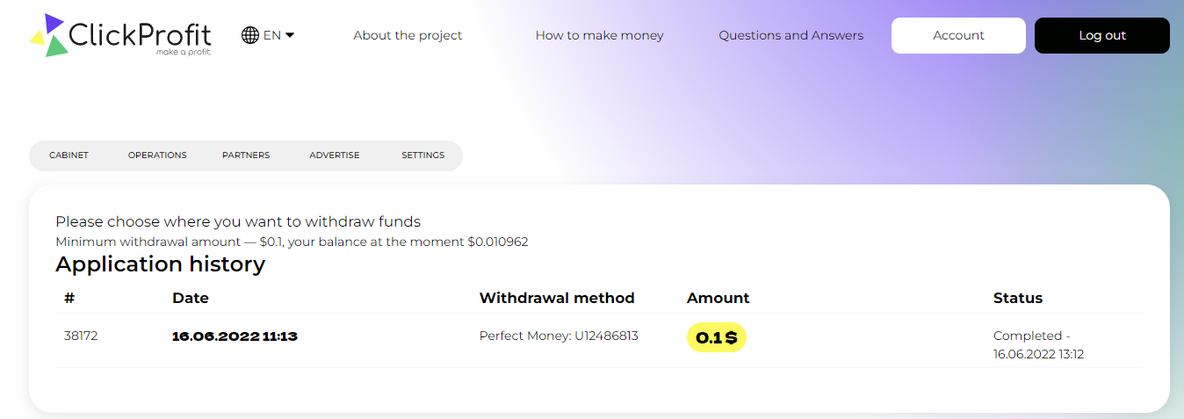Expand the EN language dropdown arrow
Viewport: 1184px width, 419px height.
click(290, 35)
